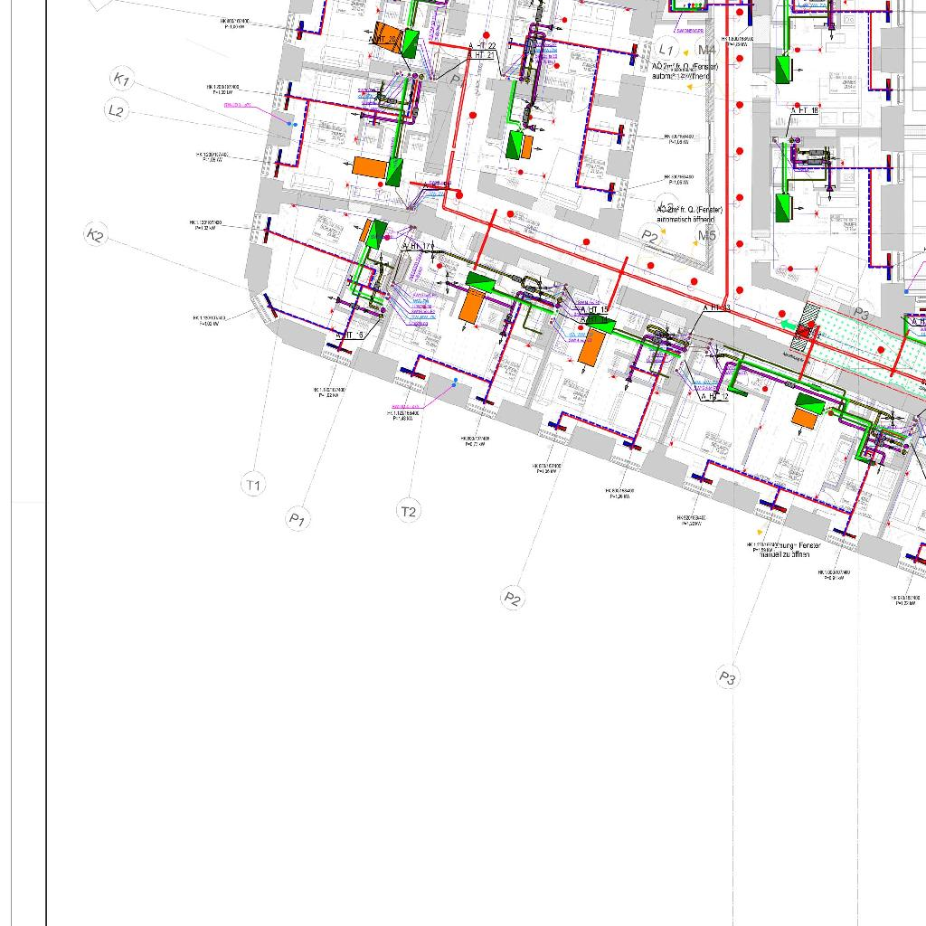Image resolution: width=926 pixels, height=926 pixels.
Task: Select the P1 axis bubble below the plan
Action: click(298, 519)
